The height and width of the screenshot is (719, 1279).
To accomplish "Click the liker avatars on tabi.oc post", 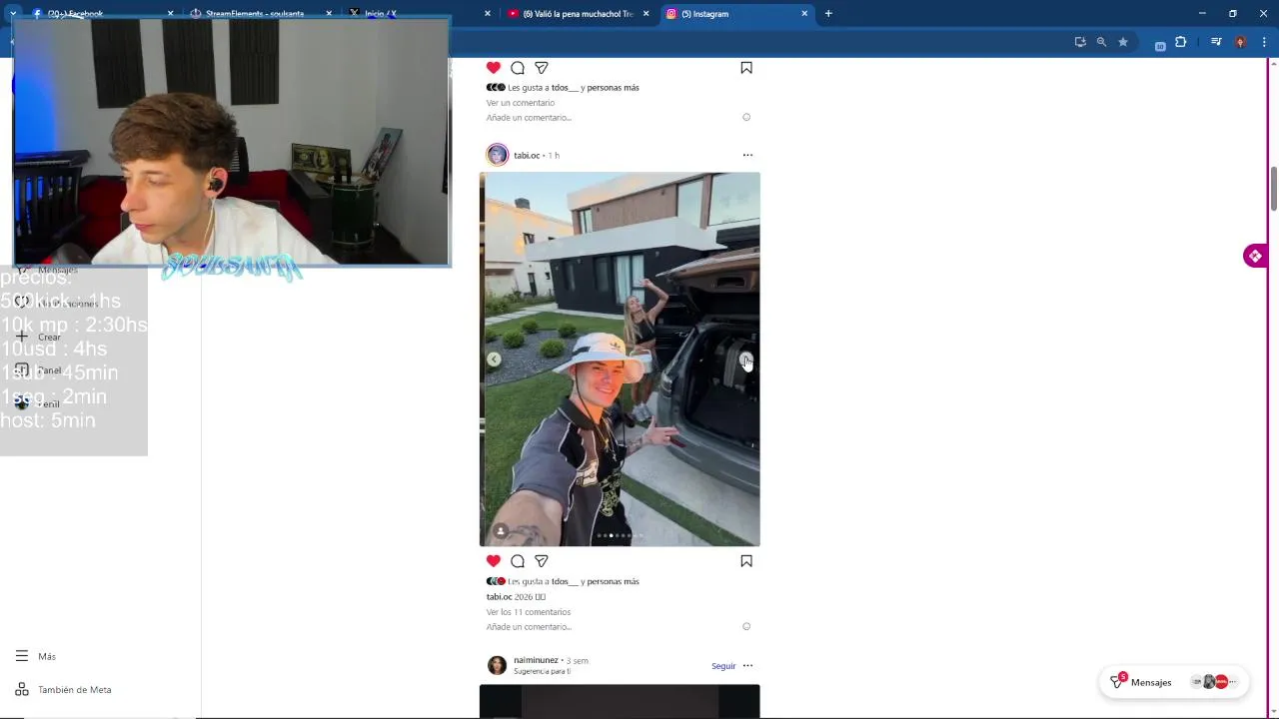I will (496, 581).
